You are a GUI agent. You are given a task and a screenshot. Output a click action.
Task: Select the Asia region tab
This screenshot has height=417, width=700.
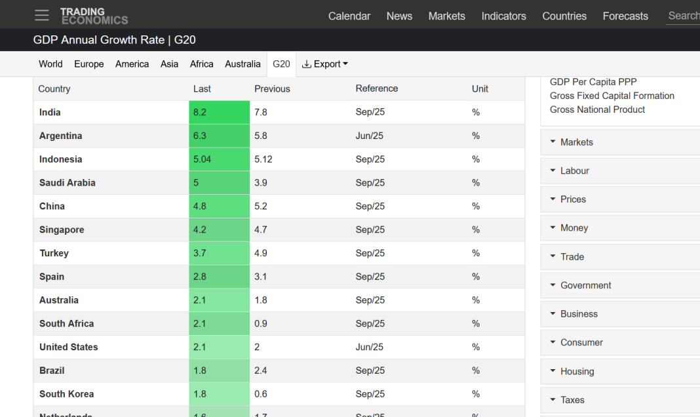point(169,64)
